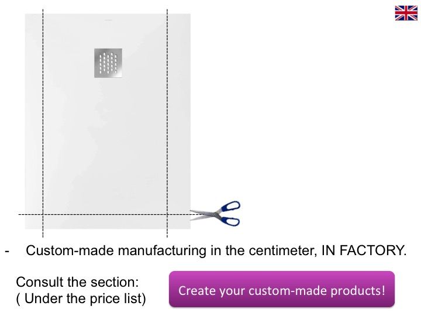
Task: Click the silver scissor blades
Action: click(x=203, y=214)
